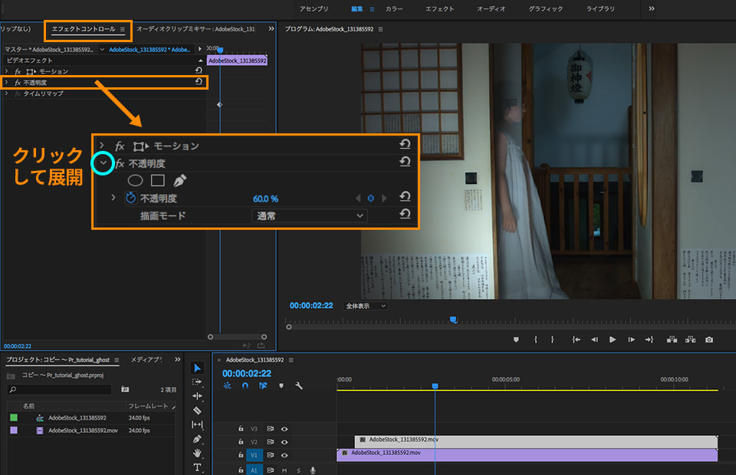
Task: Reset the 60.0 % opacity parameter
Action: pyautogui.click(x=405, y=197)
